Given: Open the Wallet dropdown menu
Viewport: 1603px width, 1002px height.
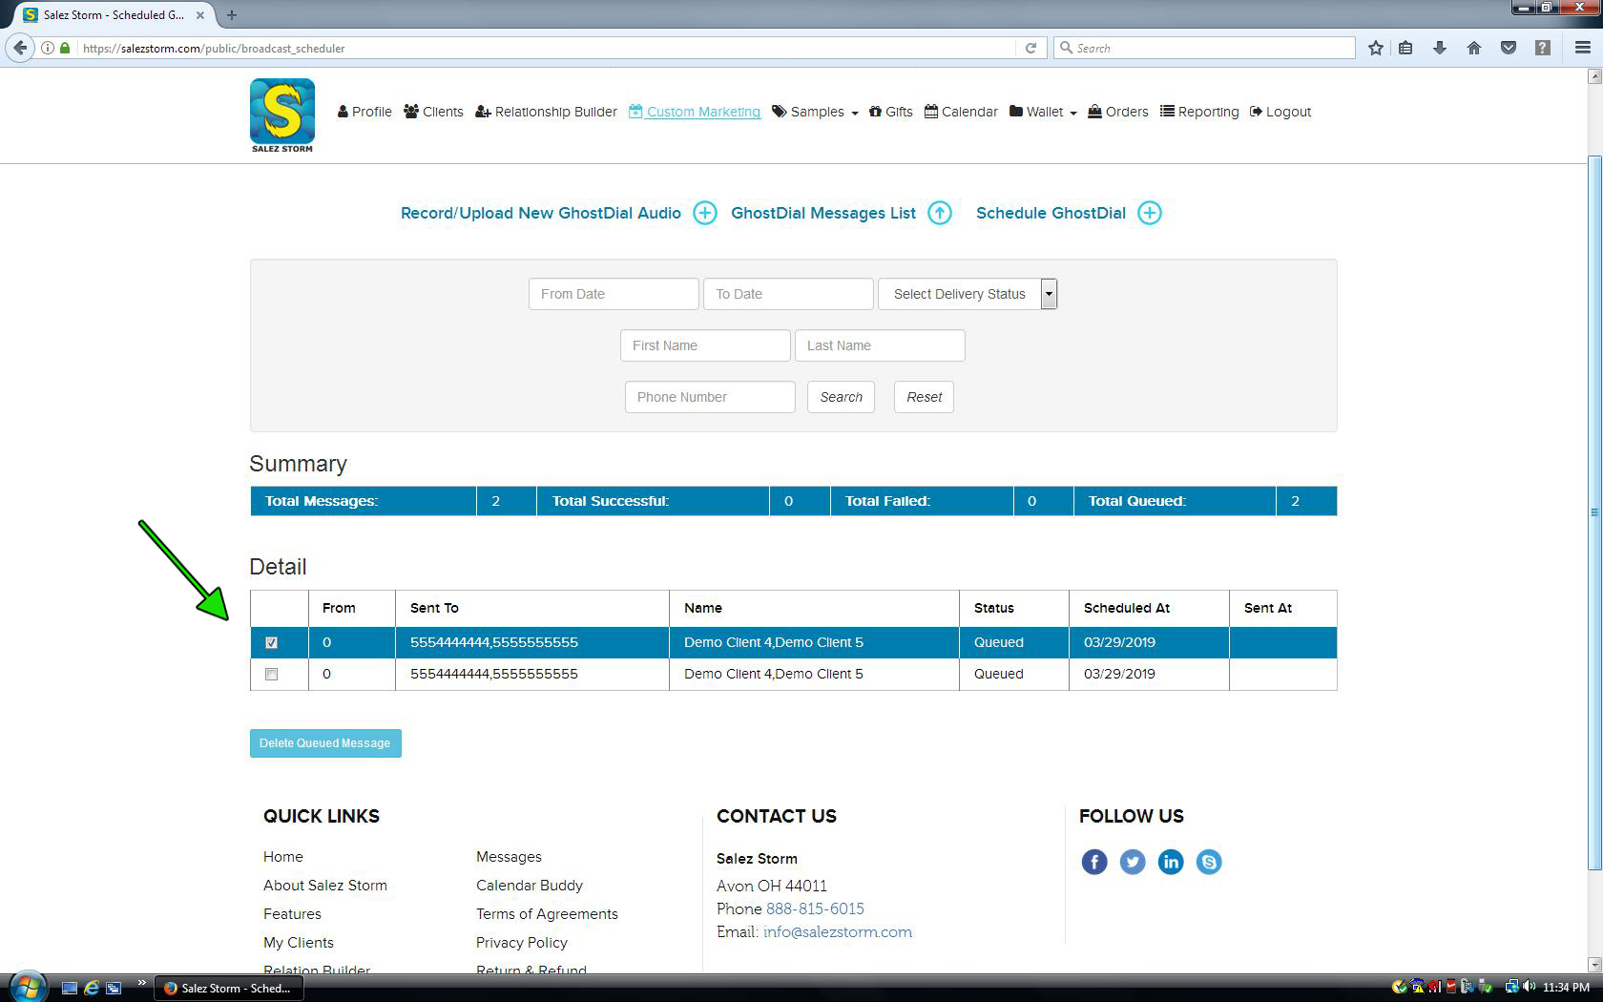Looking at the screenshot, I should (1043, 112).
